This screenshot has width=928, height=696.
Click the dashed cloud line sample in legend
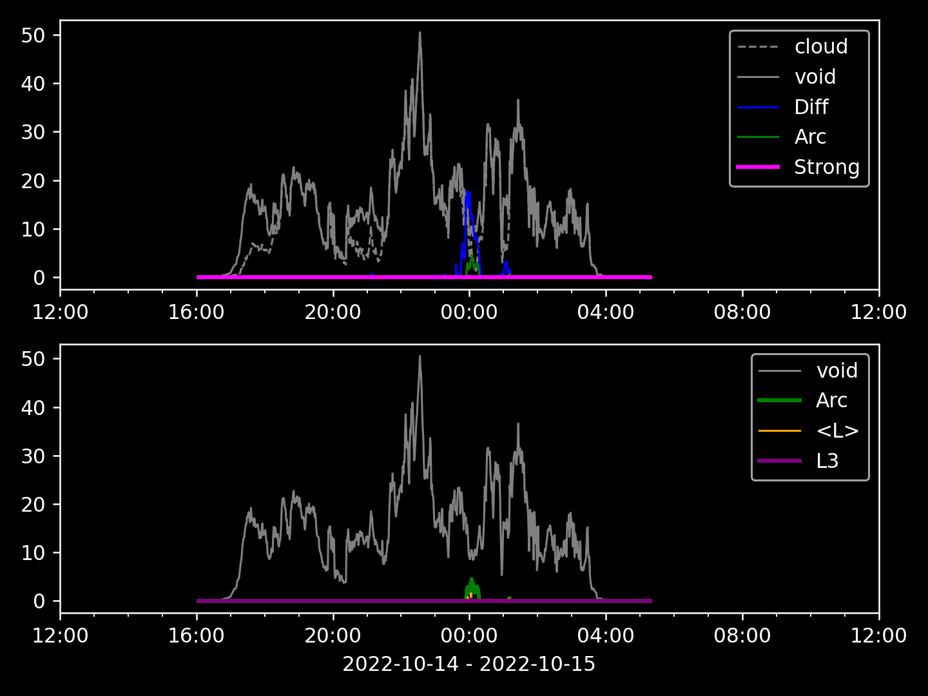pos(758,47)
